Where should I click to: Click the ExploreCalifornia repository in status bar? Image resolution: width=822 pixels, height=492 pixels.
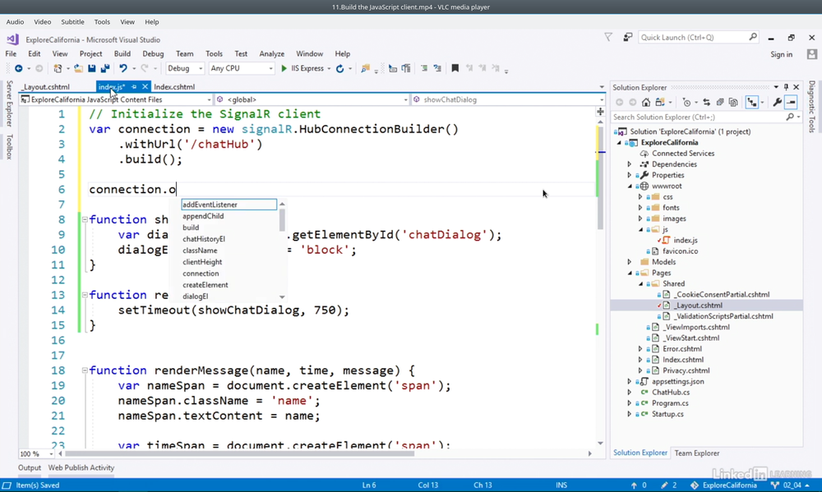point(723,485)
